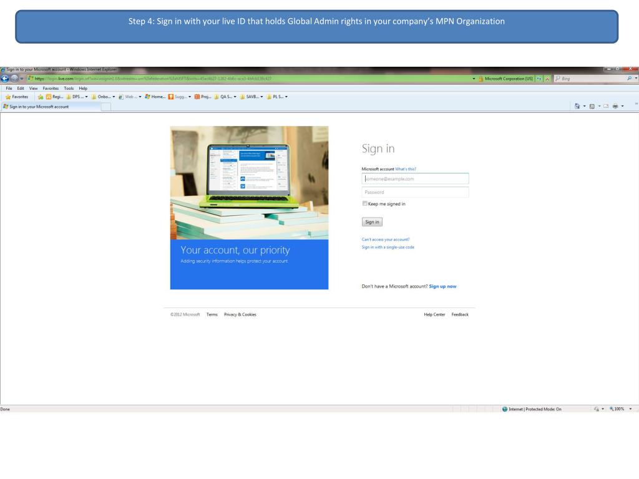
Task: Expand the Web... dropdown arrow
Action: [x=140, y=97]
